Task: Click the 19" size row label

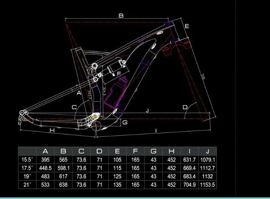Action: (27, 176)
